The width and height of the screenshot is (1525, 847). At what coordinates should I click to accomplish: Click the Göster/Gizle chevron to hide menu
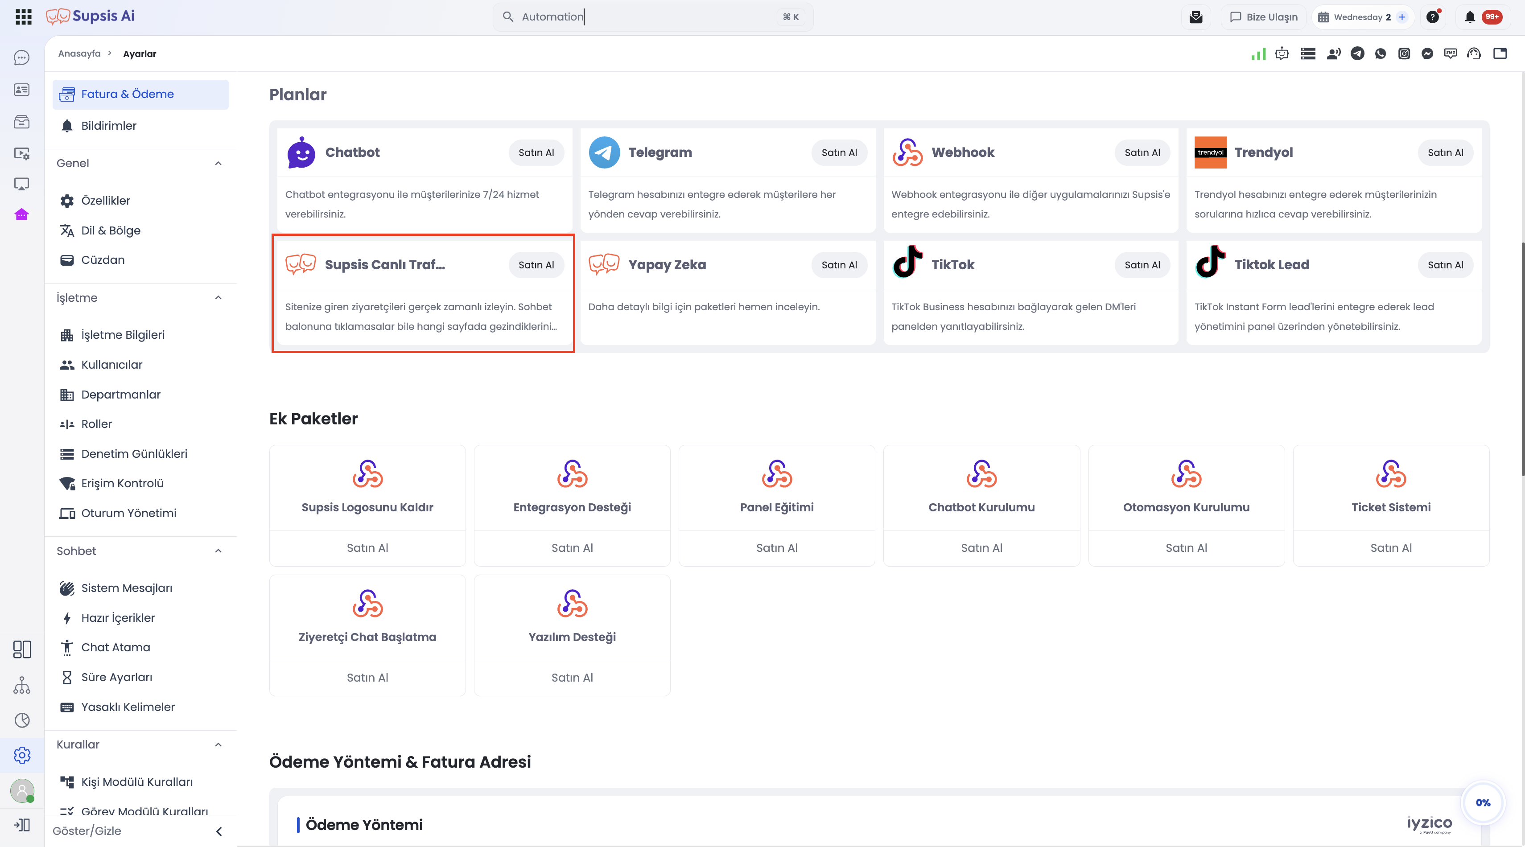(219, 831)
